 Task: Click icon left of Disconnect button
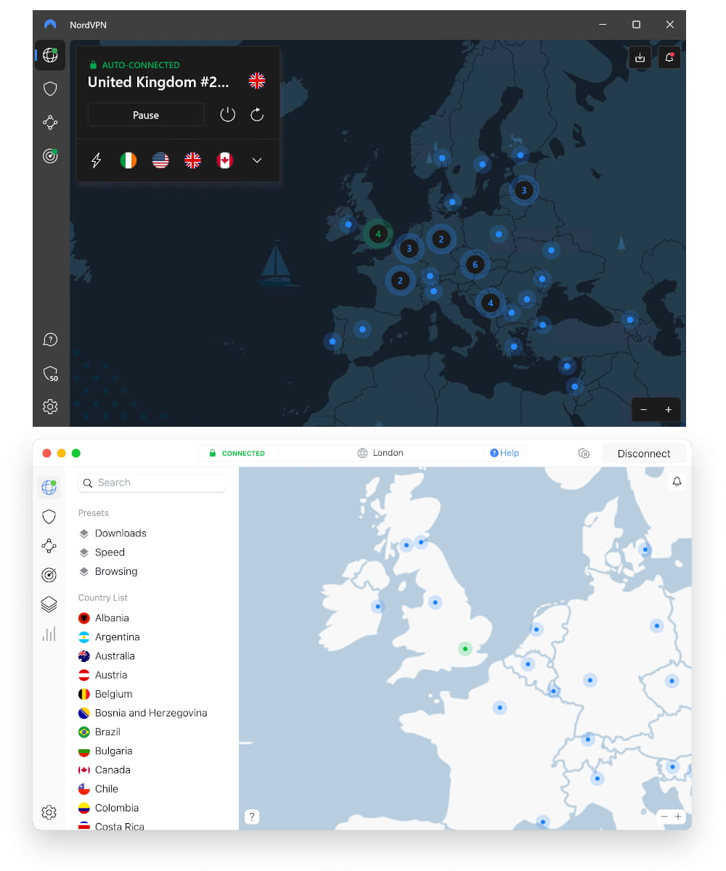point(584,454)
